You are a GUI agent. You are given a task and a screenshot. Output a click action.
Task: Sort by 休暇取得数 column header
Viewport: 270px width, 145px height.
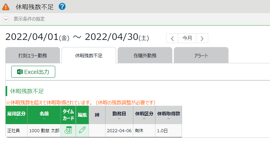169,115
